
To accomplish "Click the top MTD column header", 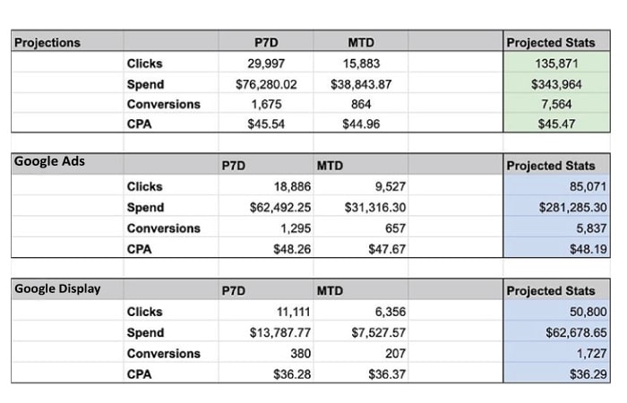I will pos(361,41).
